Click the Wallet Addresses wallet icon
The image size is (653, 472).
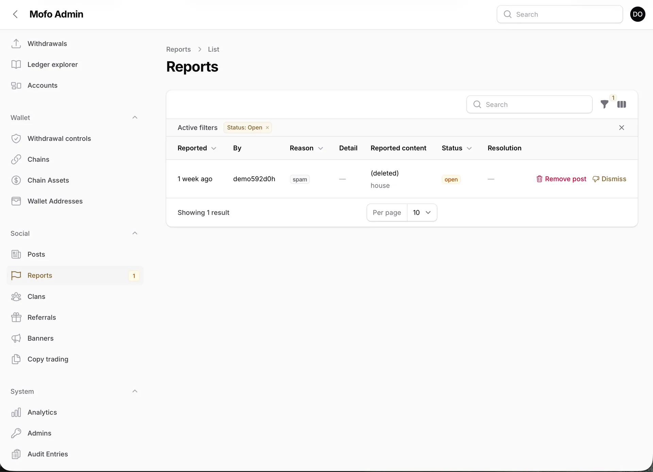(16, 201)
